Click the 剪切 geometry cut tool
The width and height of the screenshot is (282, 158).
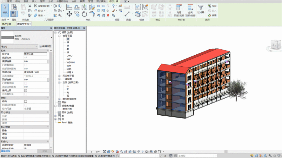[38, 11]
